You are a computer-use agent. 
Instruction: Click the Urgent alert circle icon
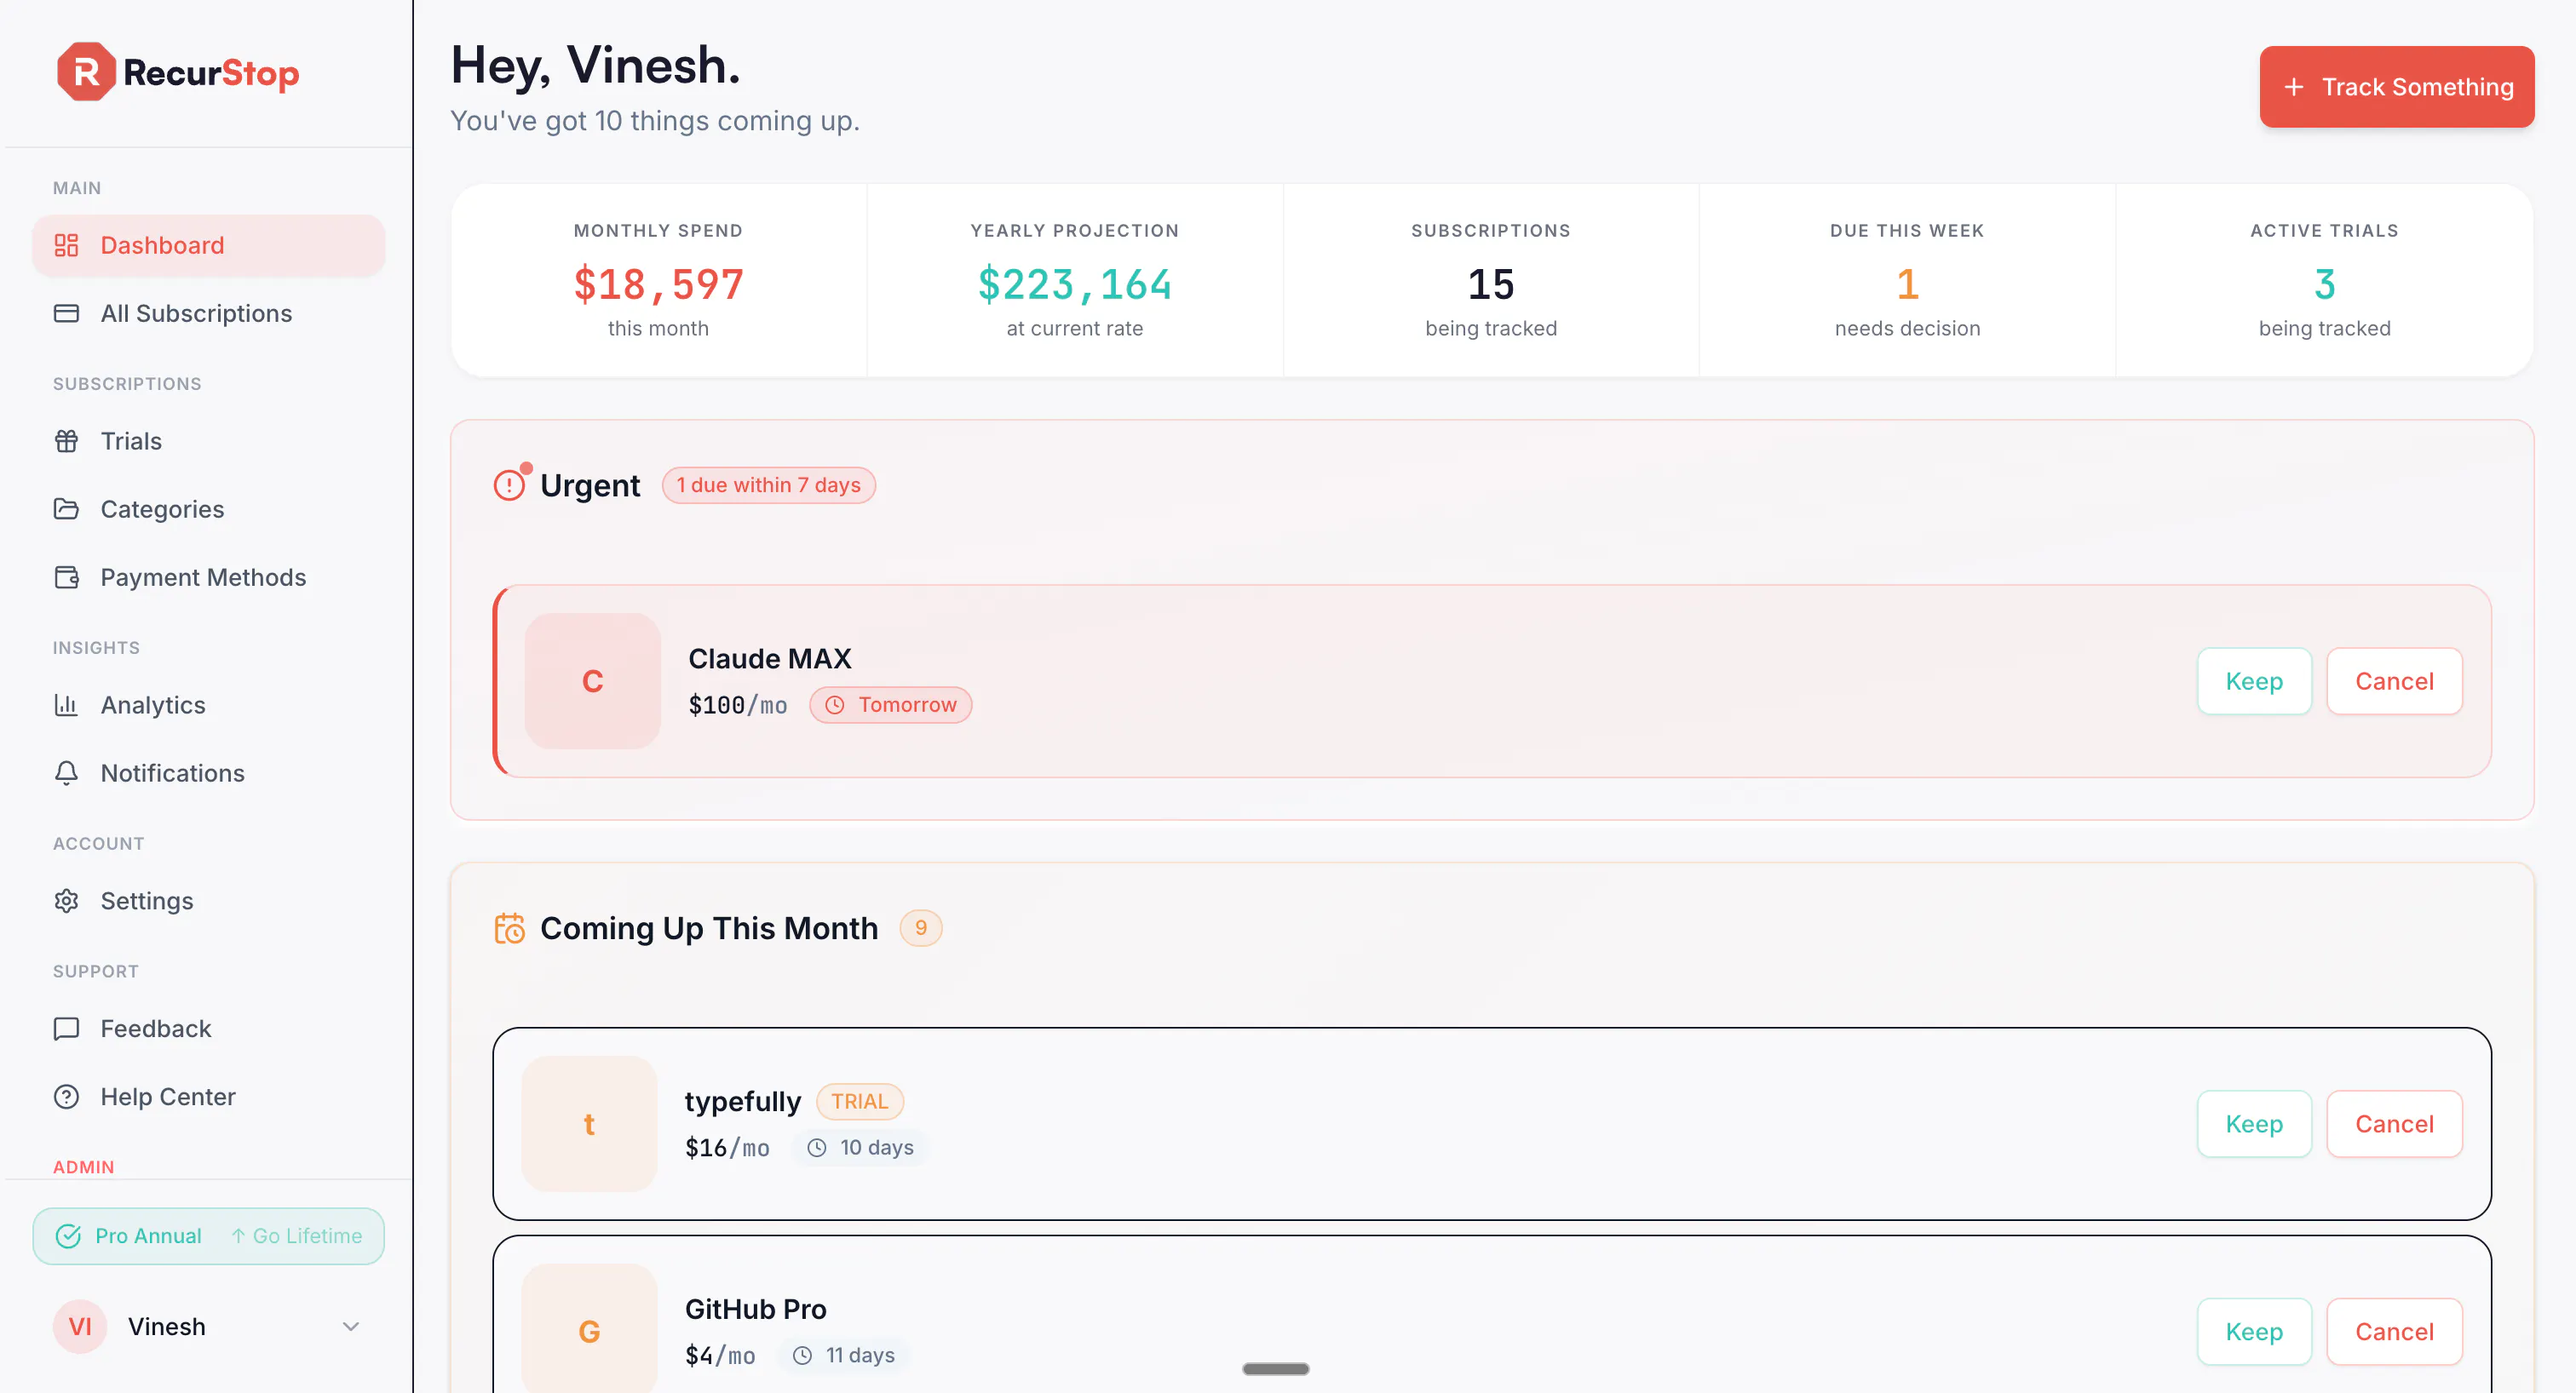(509, 484)
